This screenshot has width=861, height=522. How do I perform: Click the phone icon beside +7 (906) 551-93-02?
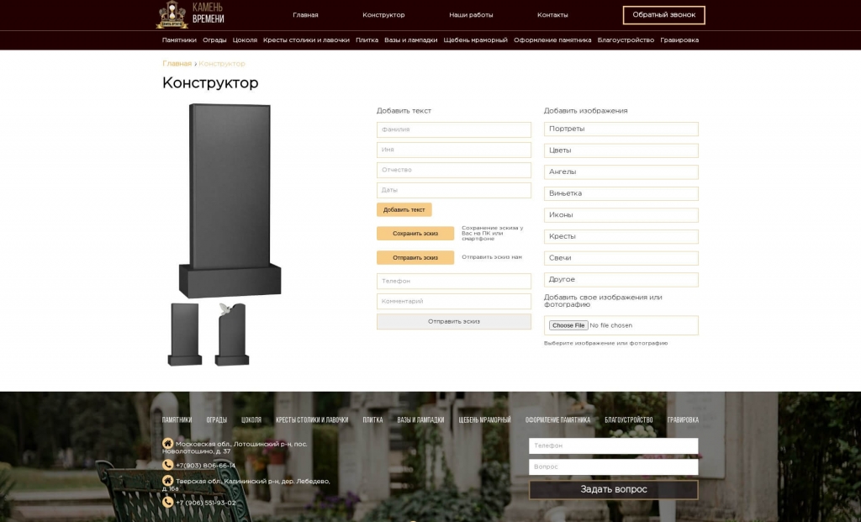(x=167, y=502)
